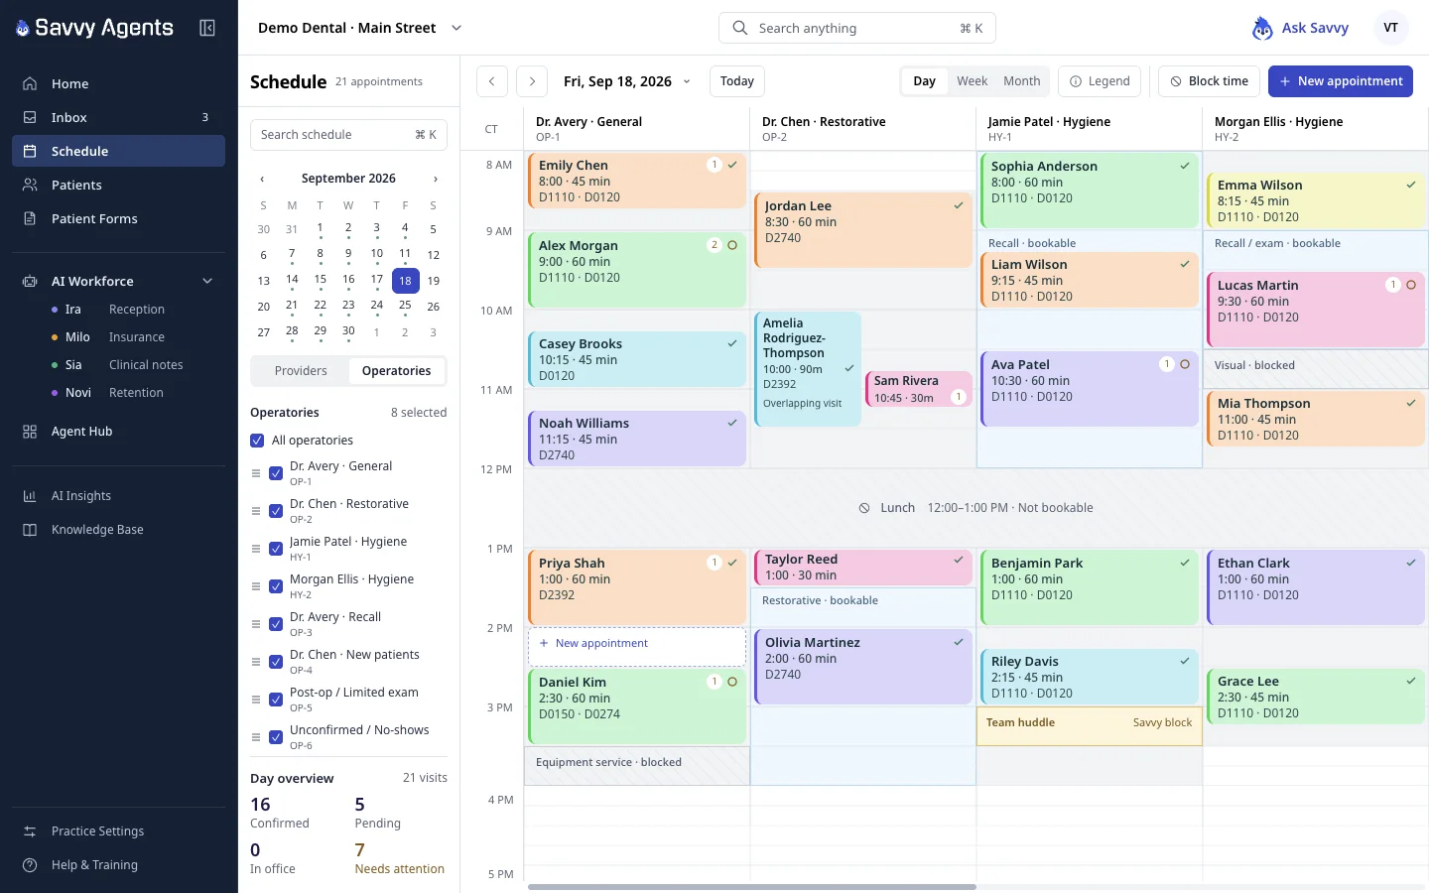Open Practice Settings sliders icon

click(30, 831)
